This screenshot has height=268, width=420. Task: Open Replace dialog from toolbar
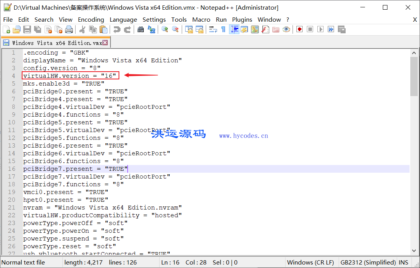point(151,29)
